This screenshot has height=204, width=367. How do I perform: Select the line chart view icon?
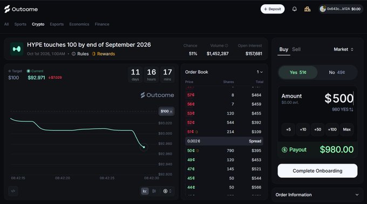pos(145,191)
